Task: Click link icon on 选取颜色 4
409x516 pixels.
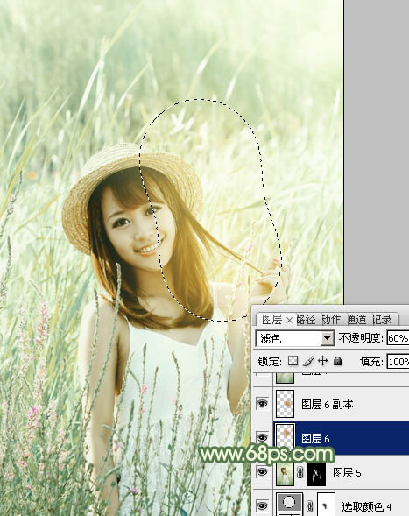Action: 309,506
